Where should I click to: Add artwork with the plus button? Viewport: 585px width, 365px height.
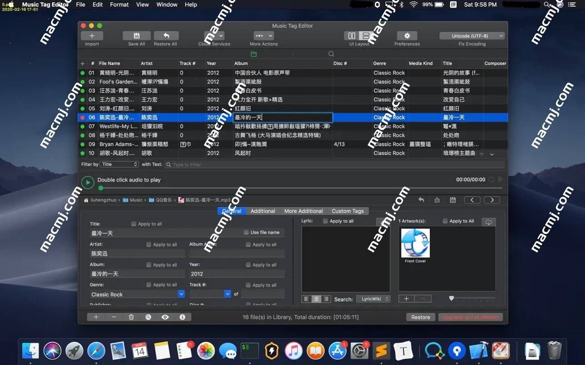point(406,299)
